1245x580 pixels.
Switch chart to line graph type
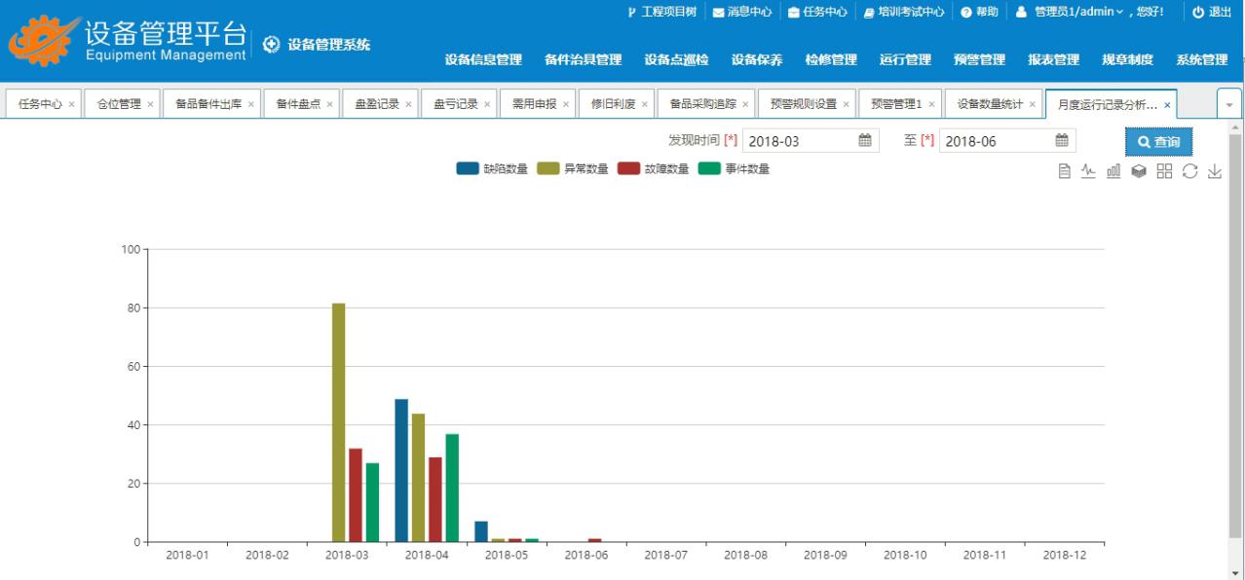(1089, 171)
